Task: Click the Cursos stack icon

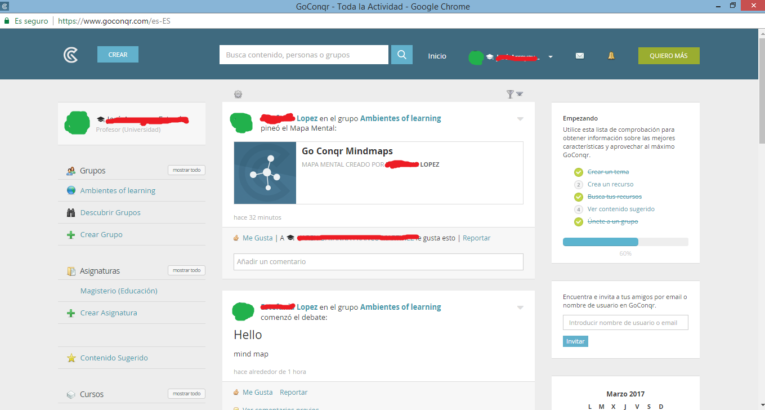Action: 71,394
